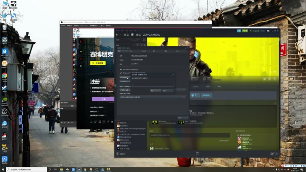The width and height of the screenshot is (306, 172).
Task: Open Twitter icon in Cyberpunk launcher
Action: [x=112, y=122]
